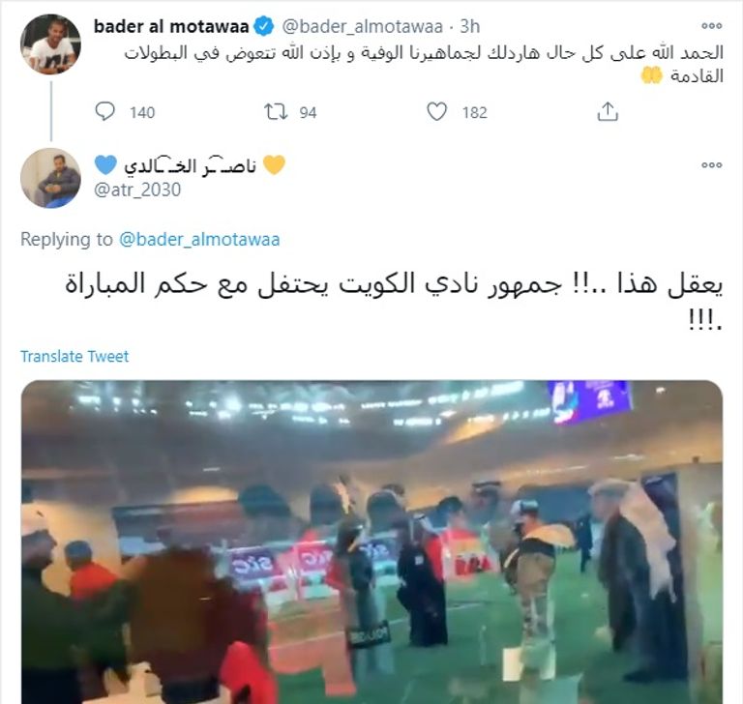Click the 94 retweets count
This screenshot has height=704, width=743.
point(308,113)
